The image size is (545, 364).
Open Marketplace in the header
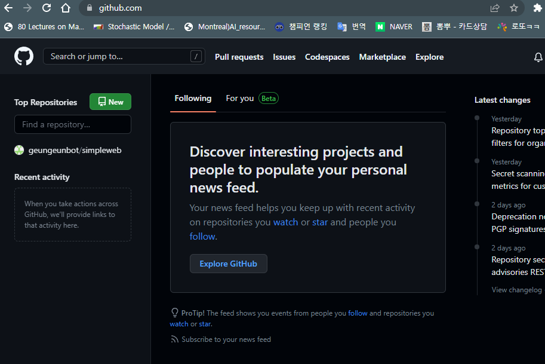[382, 57]
